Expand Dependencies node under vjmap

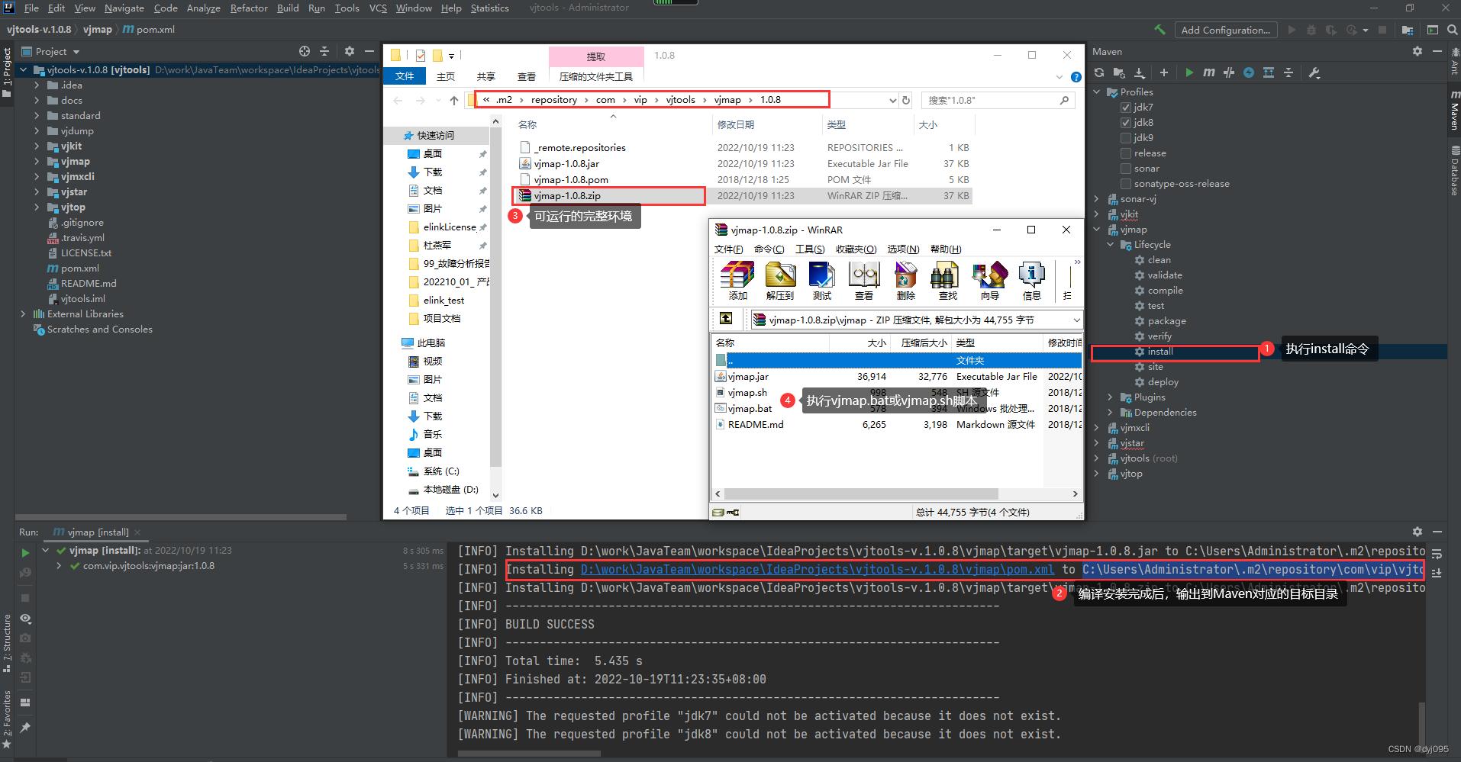[1111, 413]
